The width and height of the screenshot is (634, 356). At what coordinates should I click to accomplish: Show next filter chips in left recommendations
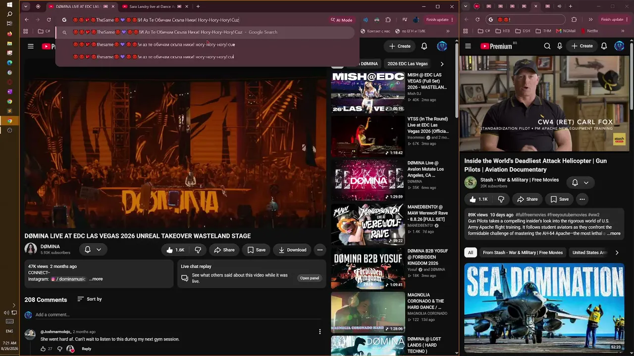(x=442, y=64)
